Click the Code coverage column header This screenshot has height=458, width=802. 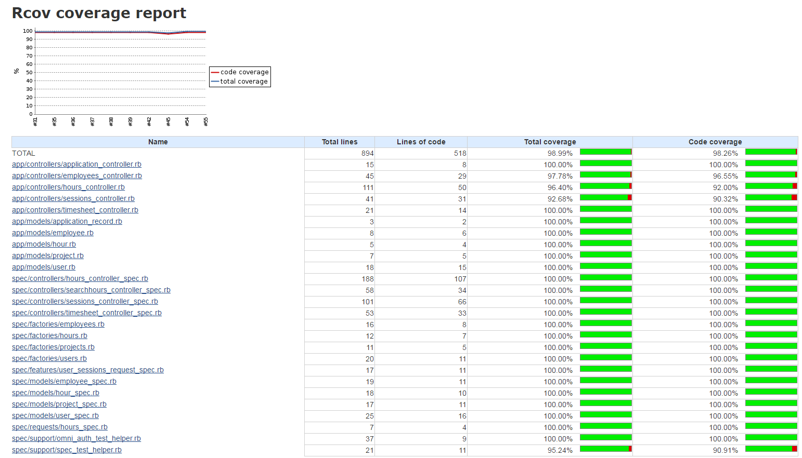tap(715, 142)
